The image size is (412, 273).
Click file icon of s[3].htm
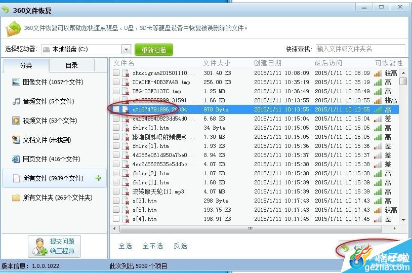(x=126, y=201)
